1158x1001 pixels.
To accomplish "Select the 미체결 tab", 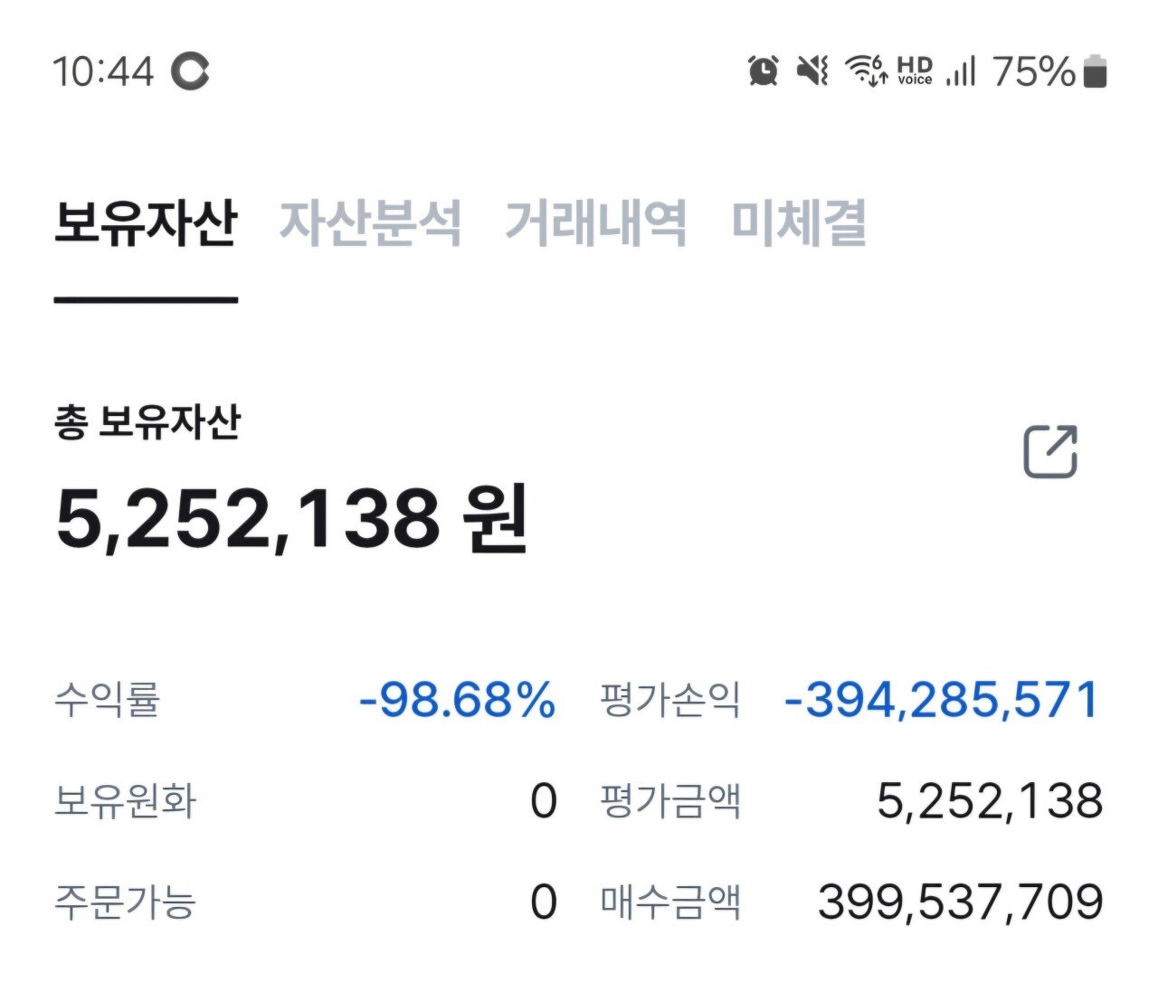I will pyautogui.click(x=799, y=222).
